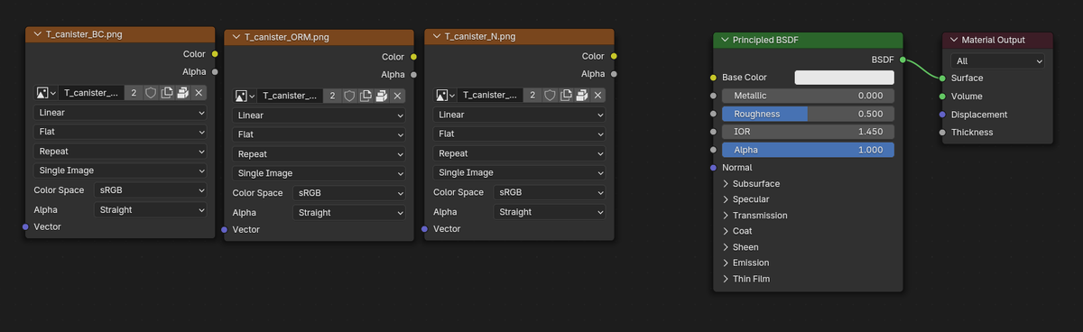Screen dimensions: 1083x332
Task: Collapse the T_canister_ORM.png node header chevron
Action: coord(236,37)
